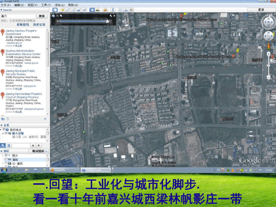Open time slider options wrench icon
Screen dimensions: 276x207
[110, 16]
